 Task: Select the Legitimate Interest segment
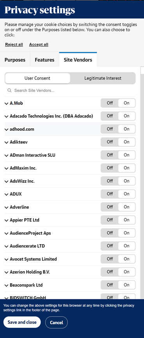pos(103,78)
